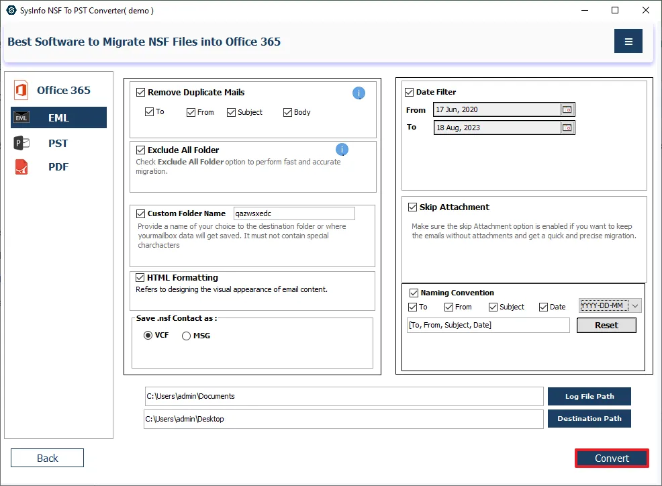Click info icon beside Remove Duplicate Mails
Viewport: 662px width, 486px height.
pos(359,93)
